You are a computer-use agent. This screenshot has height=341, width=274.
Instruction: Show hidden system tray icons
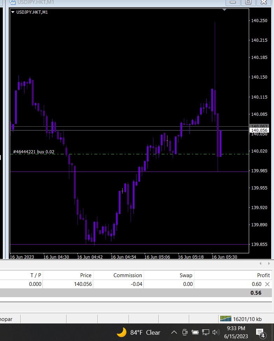pos(174,332)
